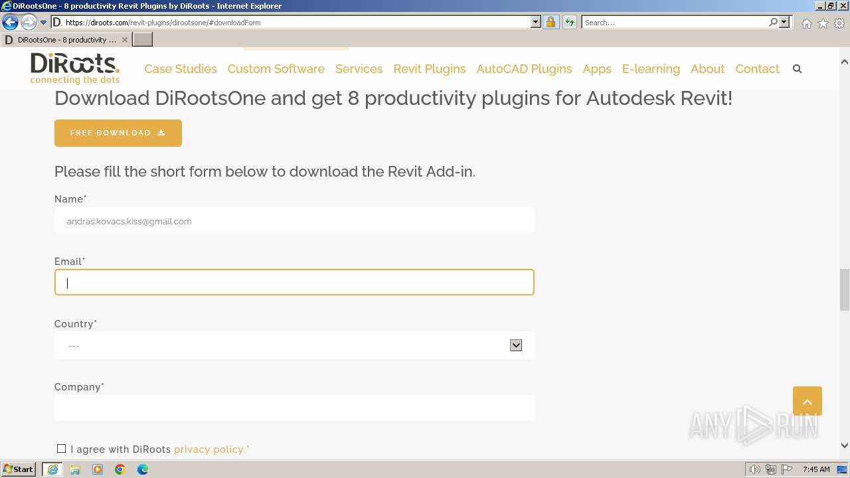Click the scroll-to-top arrow button
Image resolution: width=850 pixels, height=478 pixels.
[807, 401]
